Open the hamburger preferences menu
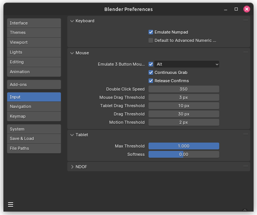This screenshot has width=257, height=215. click(11, 204)
